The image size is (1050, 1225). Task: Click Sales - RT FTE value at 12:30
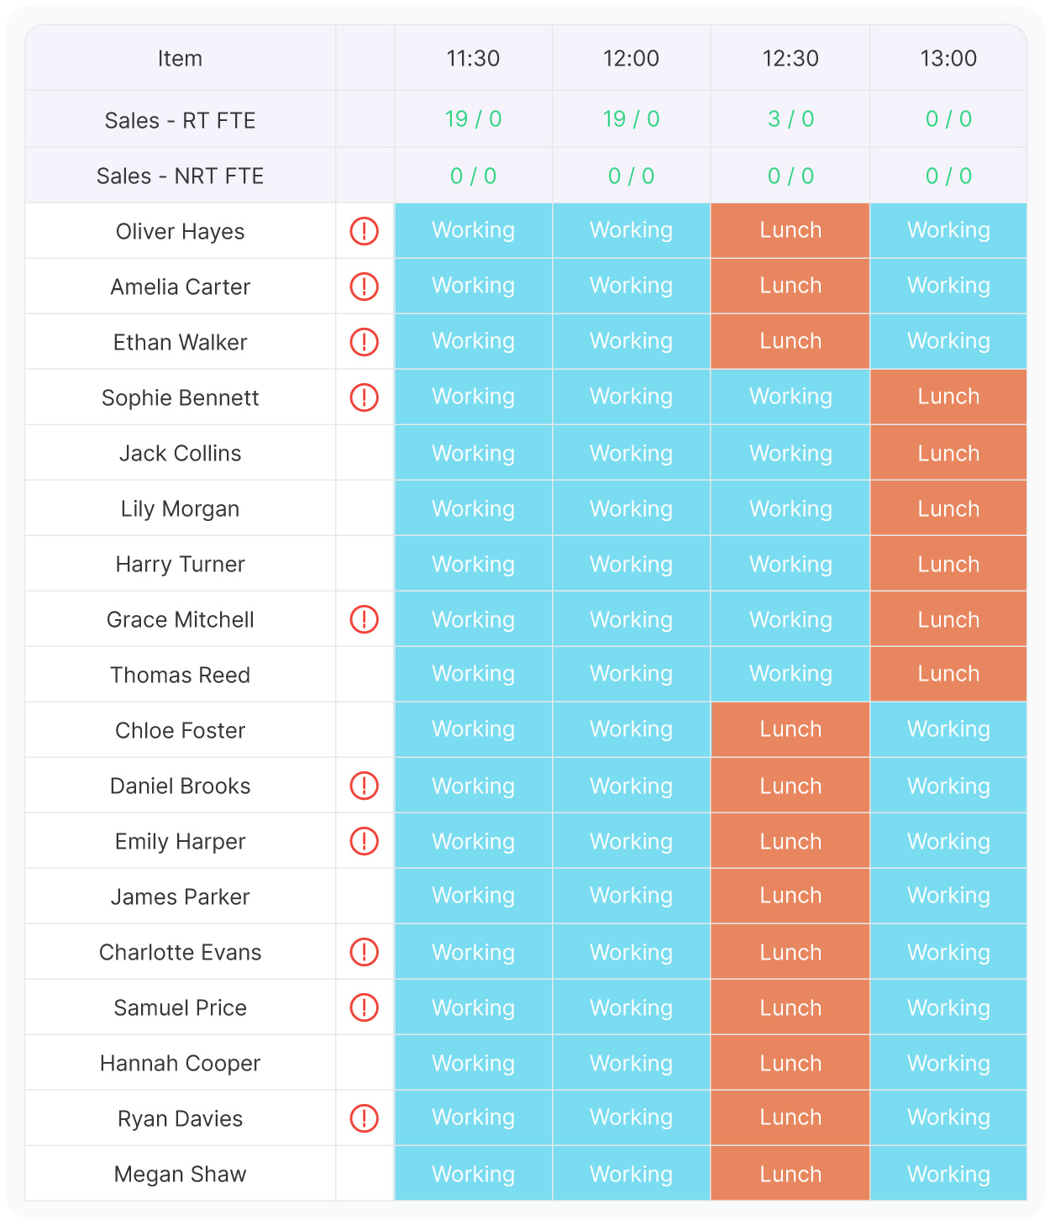click(x=790, y=119)
